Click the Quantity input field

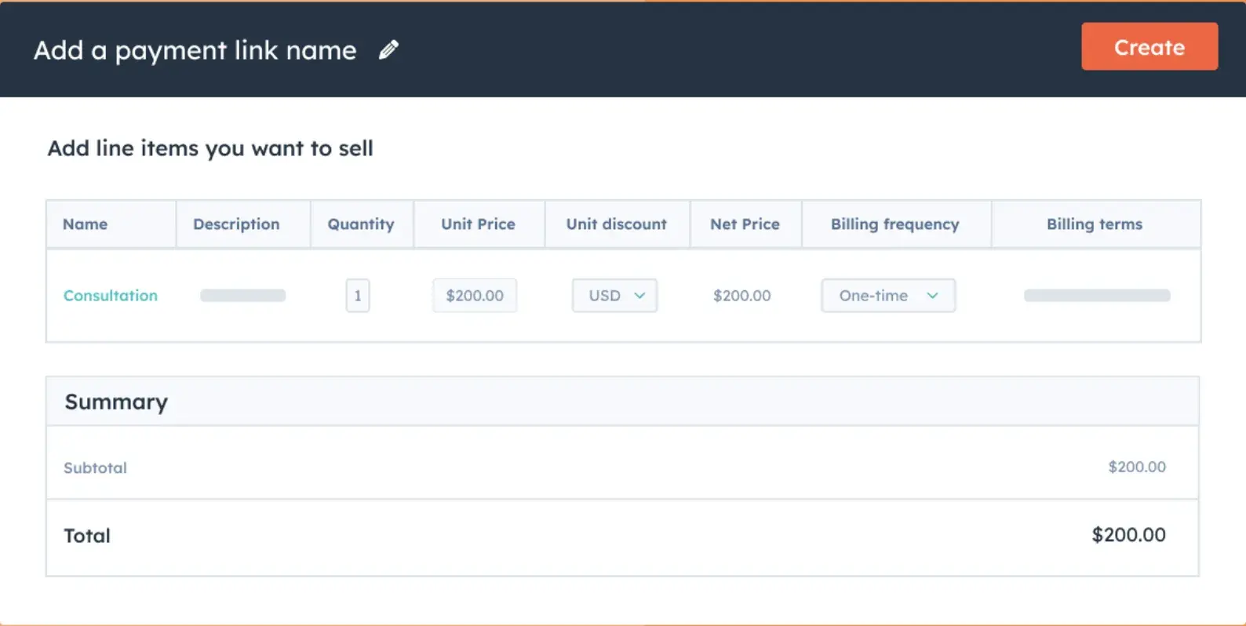[x=358, y=296]
